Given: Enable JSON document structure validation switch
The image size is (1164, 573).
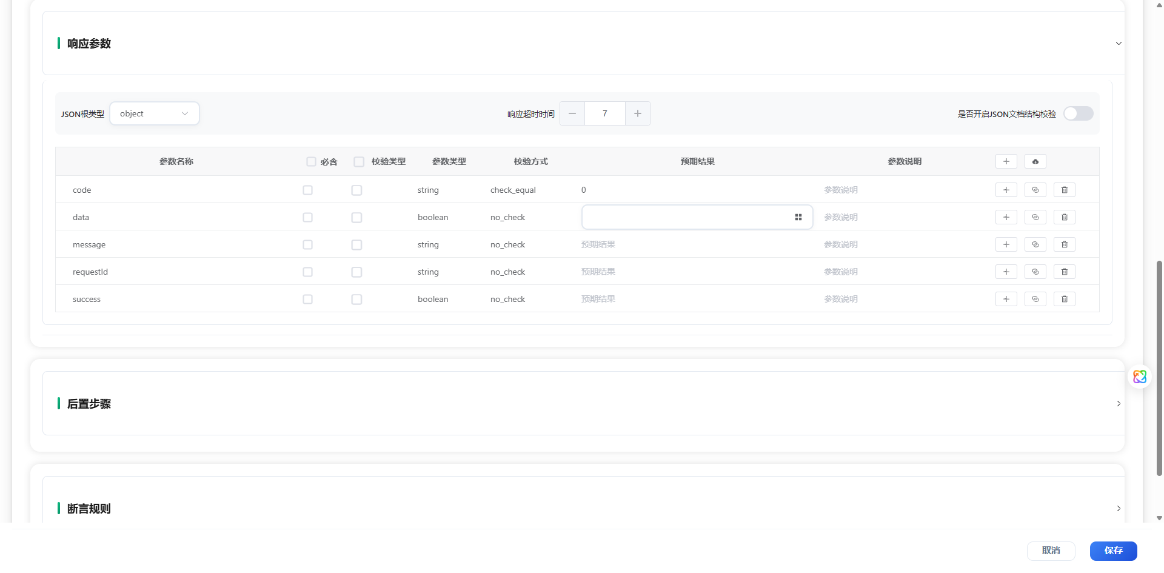Looking at the screenshot, I should (x=1078, y=113).
